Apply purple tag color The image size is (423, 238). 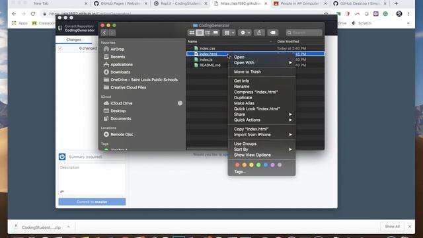272,165
